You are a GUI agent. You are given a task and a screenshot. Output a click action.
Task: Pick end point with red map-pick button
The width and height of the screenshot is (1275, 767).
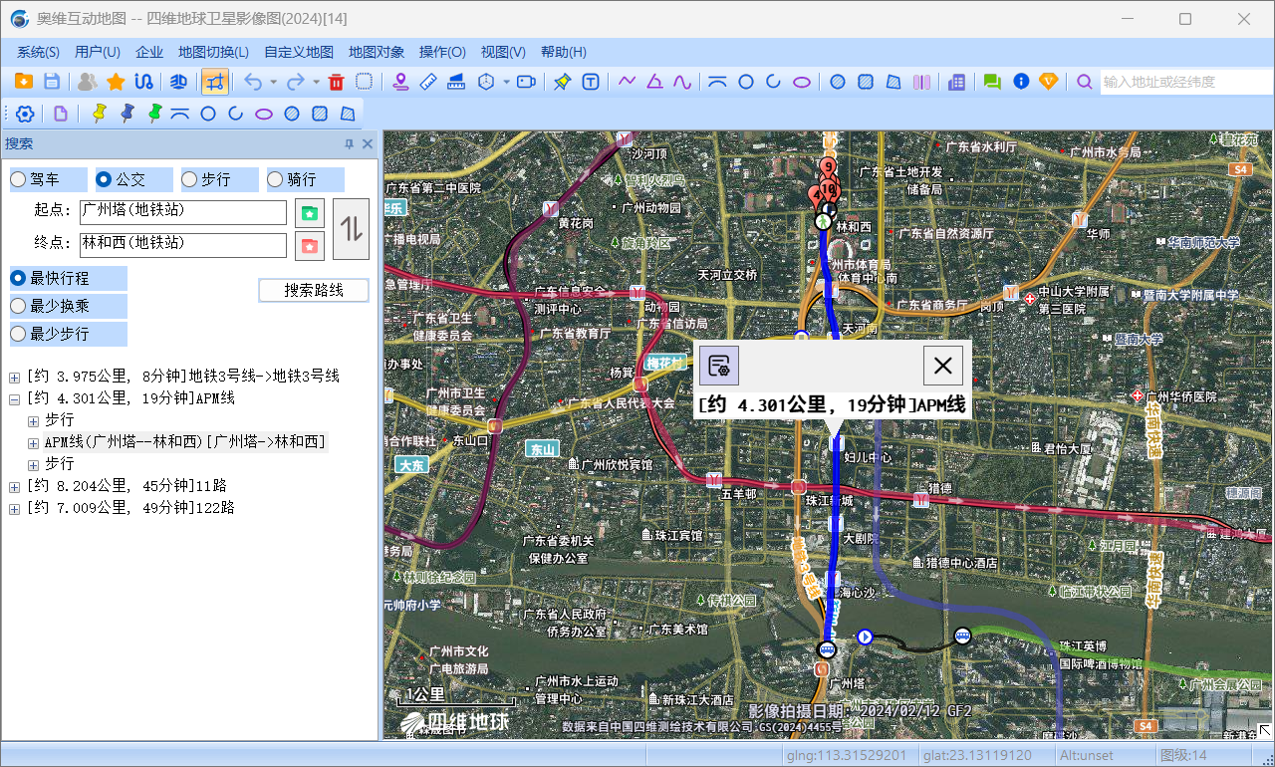point(310,245)
